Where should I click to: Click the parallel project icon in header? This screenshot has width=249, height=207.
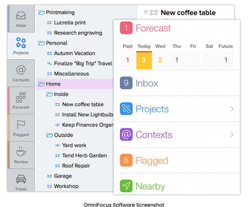(x=154, y=13)
